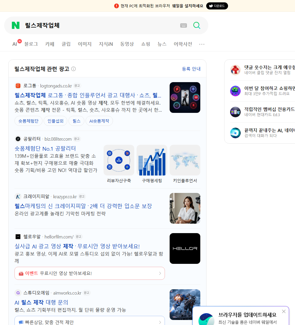This screenshot has width=295, height=325.
Task: Click the 다운로드 button in top banner
Action: point(217,6)
